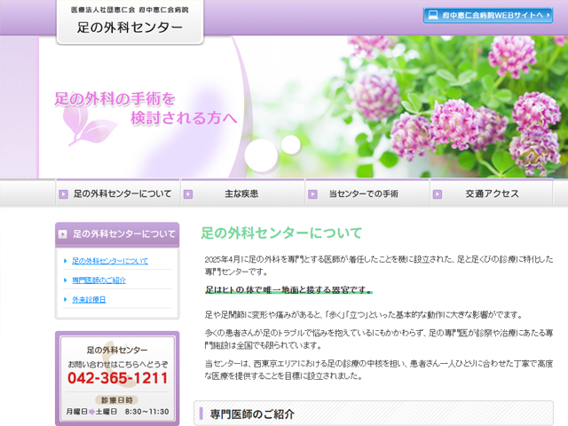The image size is (568, 426).
Task: Click the bullet arrow before 専門医師のご紹介 sidebar link
Action: [66, 280]
